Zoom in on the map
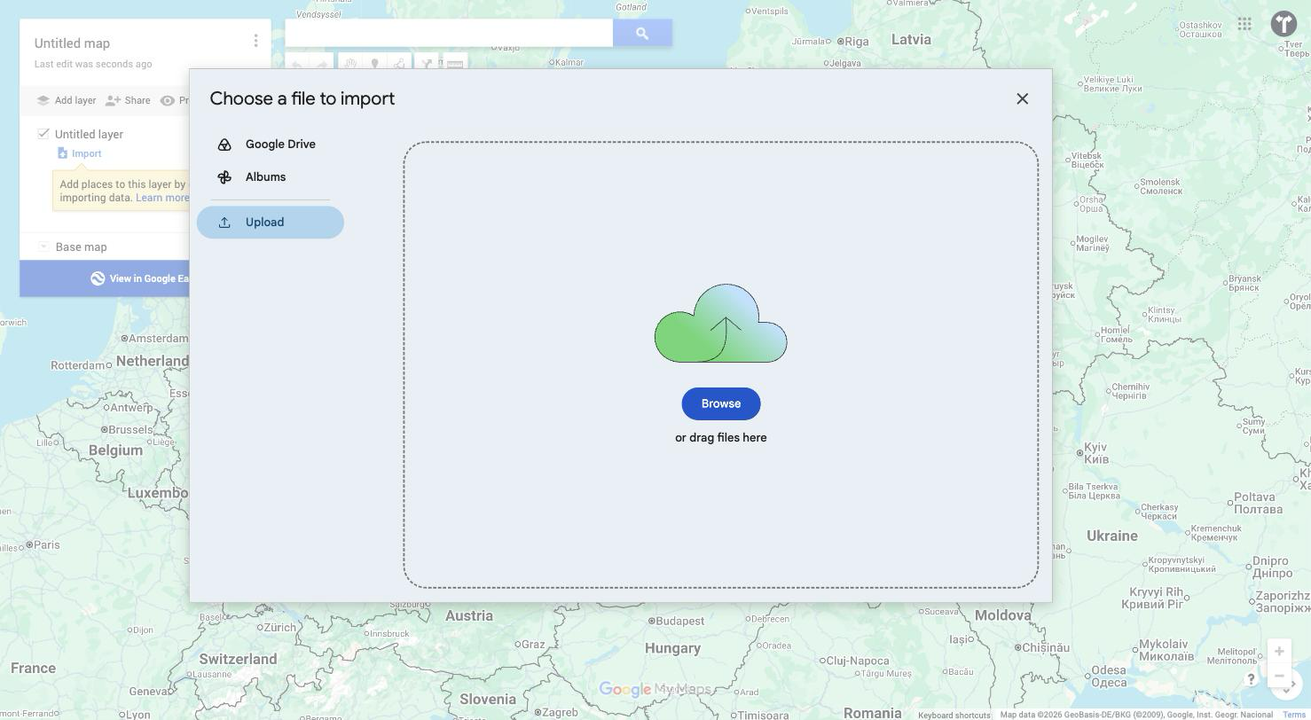The height and width of the screenshot is (720, 1311). pyautogui.click(x=1279, y=652)
